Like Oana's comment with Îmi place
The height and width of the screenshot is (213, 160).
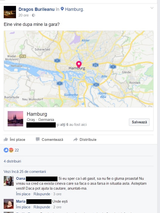point(23,194)
